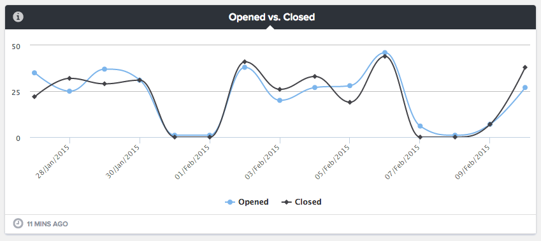Click the clock icon beside 11 MINS AGO
This screenshot has height=241, width=541.
(18, 224)
